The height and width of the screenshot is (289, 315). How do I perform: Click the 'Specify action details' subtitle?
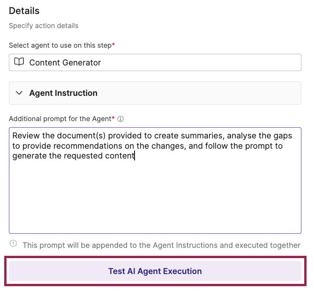44,26
